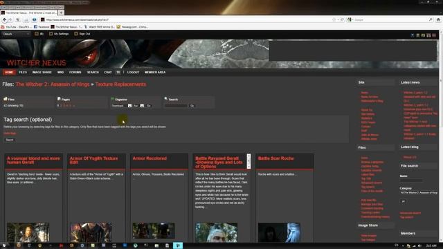Image resolution: width=443 pixels, height=249 pixels.
Task: Click the first small icon in site header
Action: tap(413, 35)
